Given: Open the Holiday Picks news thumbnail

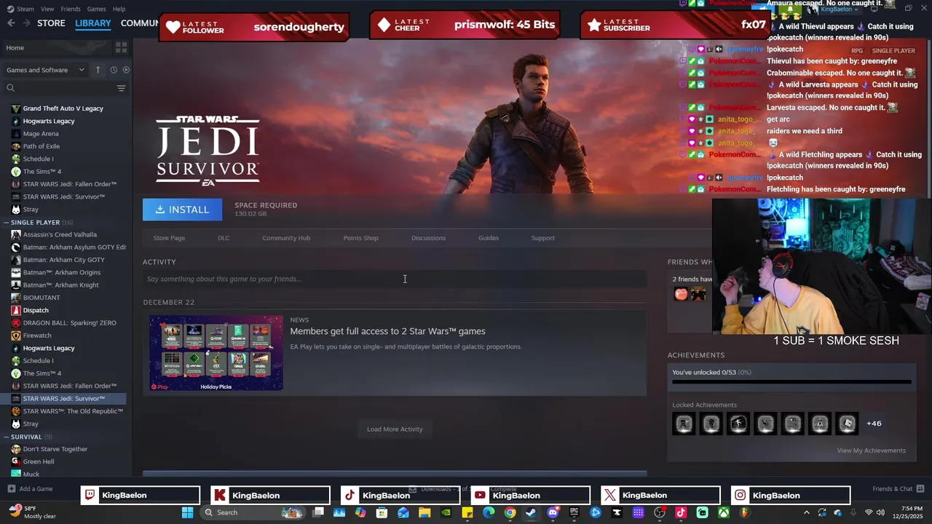Looking at the screenshot, I should 216,353.
